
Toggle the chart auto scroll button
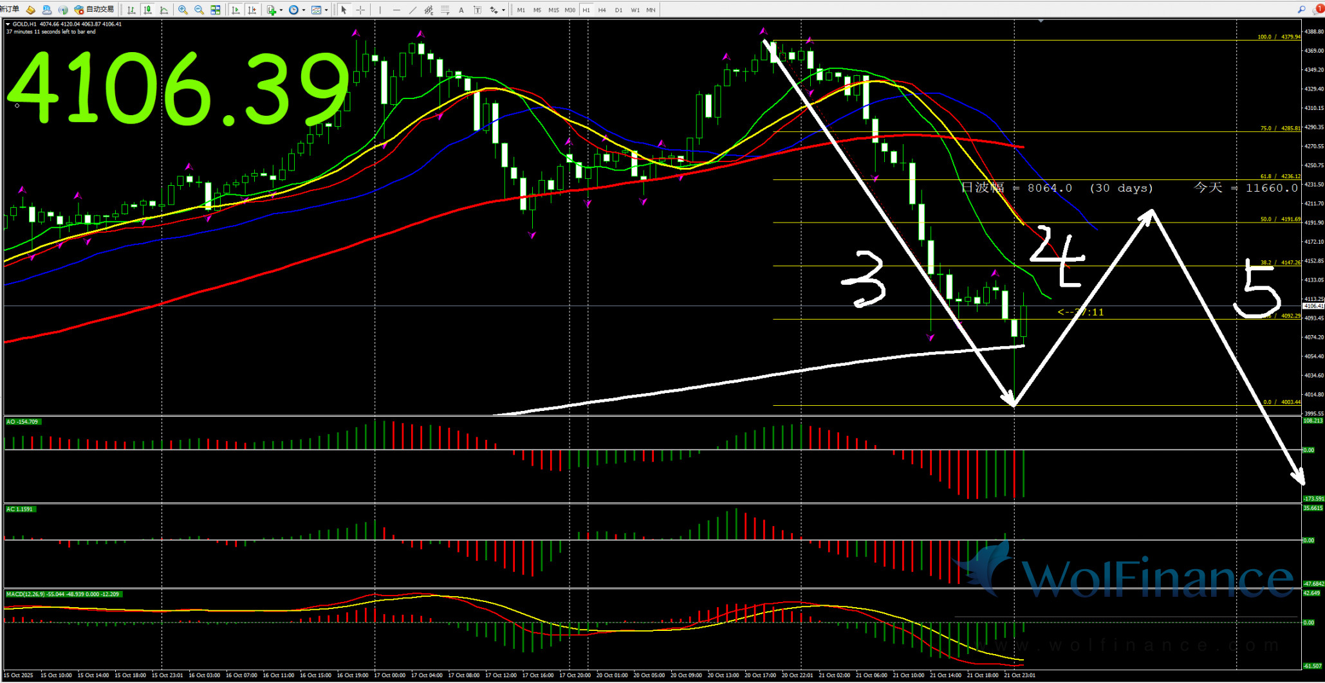pos(236,10)
